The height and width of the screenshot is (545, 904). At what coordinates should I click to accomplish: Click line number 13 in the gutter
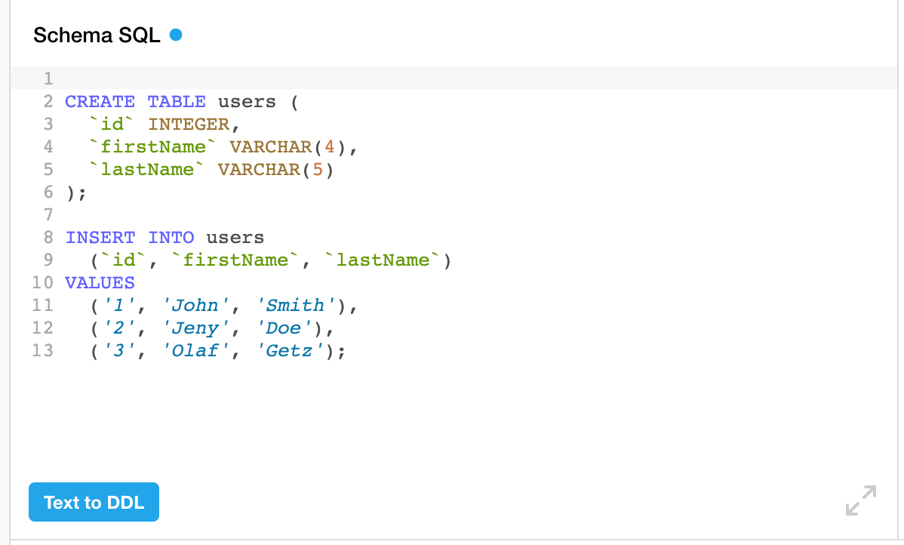43,351
